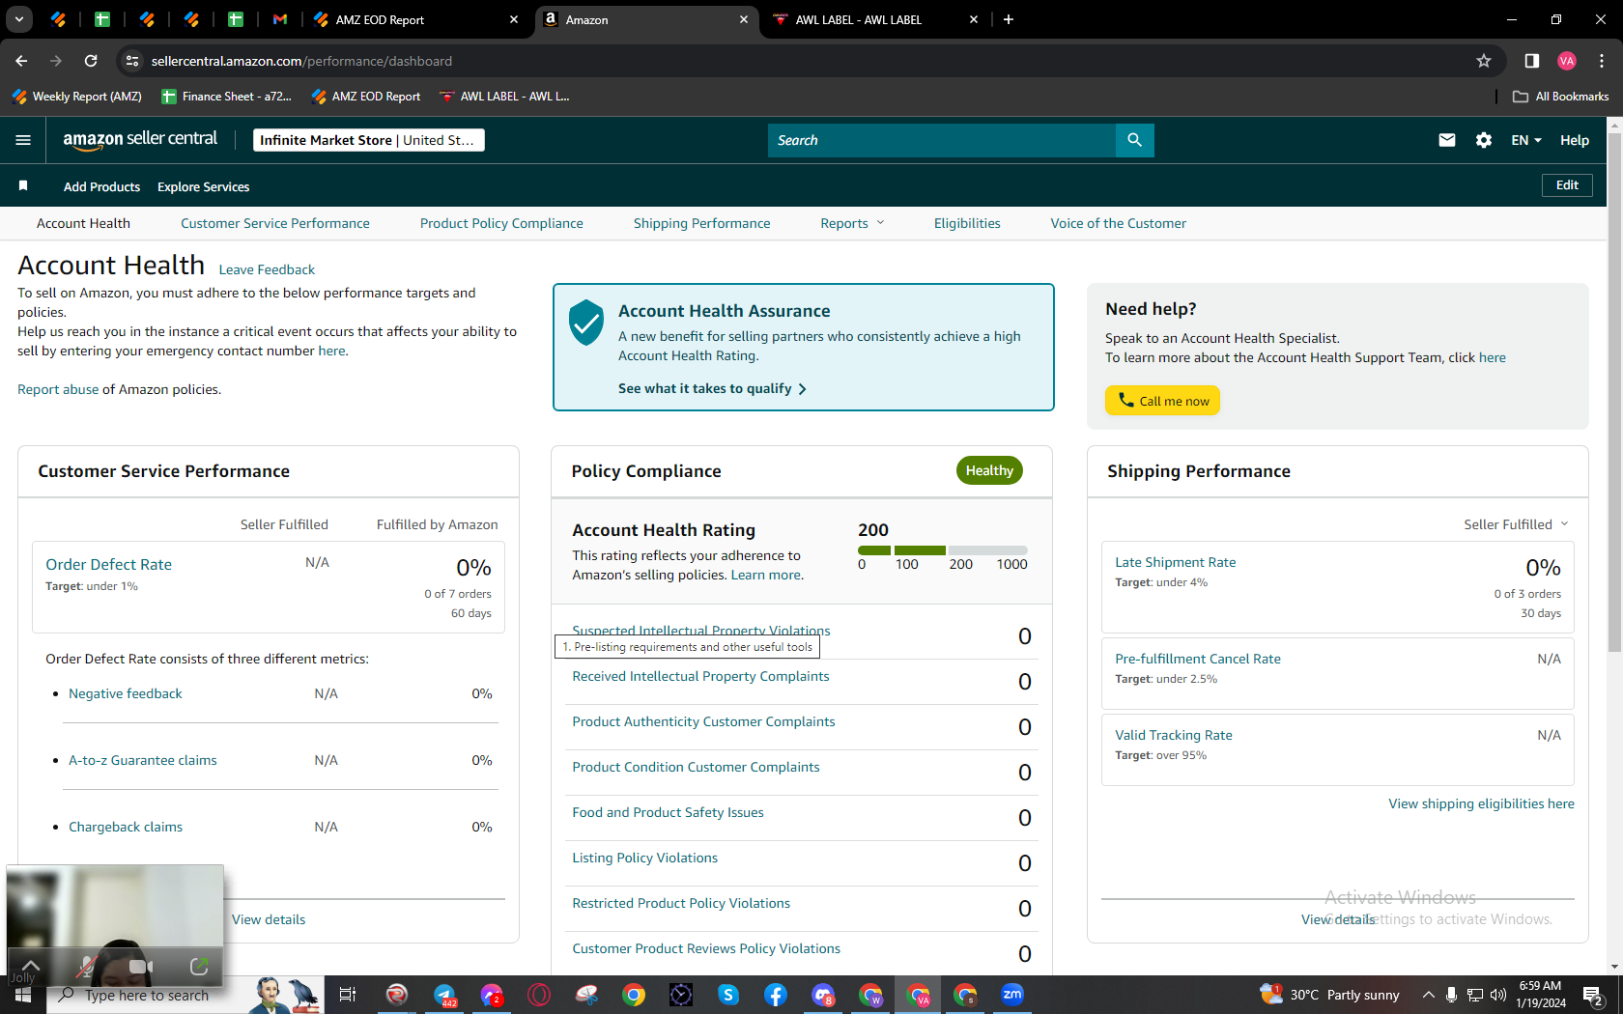Toggle video camera in call overlay

(141, 966)
